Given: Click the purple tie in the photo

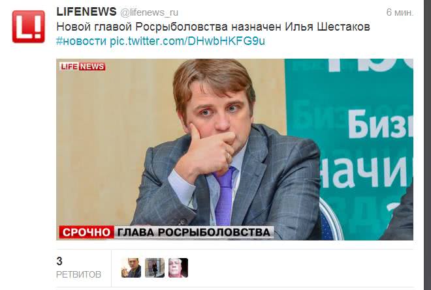Looking at the screenshot, I should (x=224, y=196).
